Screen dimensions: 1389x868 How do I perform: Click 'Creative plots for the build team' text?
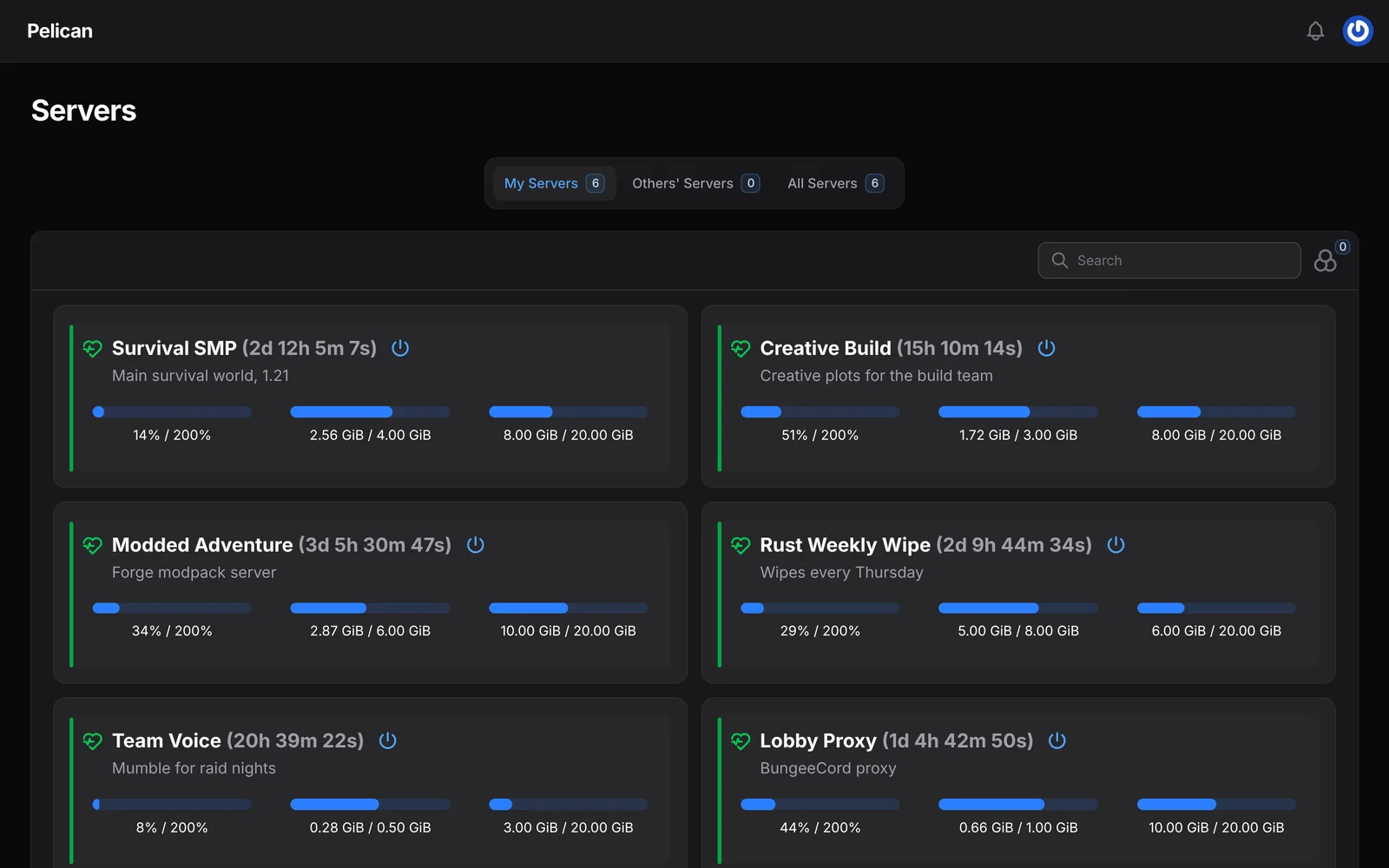(x=877, y=376)
